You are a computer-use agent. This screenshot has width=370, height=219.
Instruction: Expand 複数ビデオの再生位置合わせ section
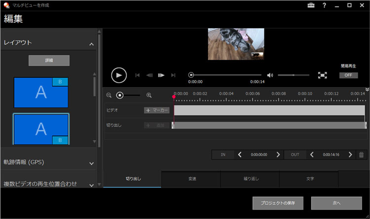92,185
